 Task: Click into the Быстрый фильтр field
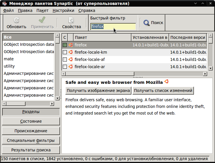pyautogui.click(x=113, y=26)
